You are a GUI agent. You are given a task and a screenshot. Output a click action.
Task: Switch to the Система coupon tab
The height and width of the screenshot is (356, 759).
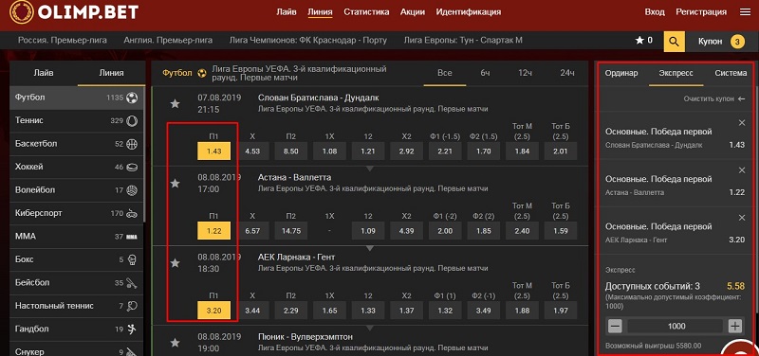(x=731, y=74)
